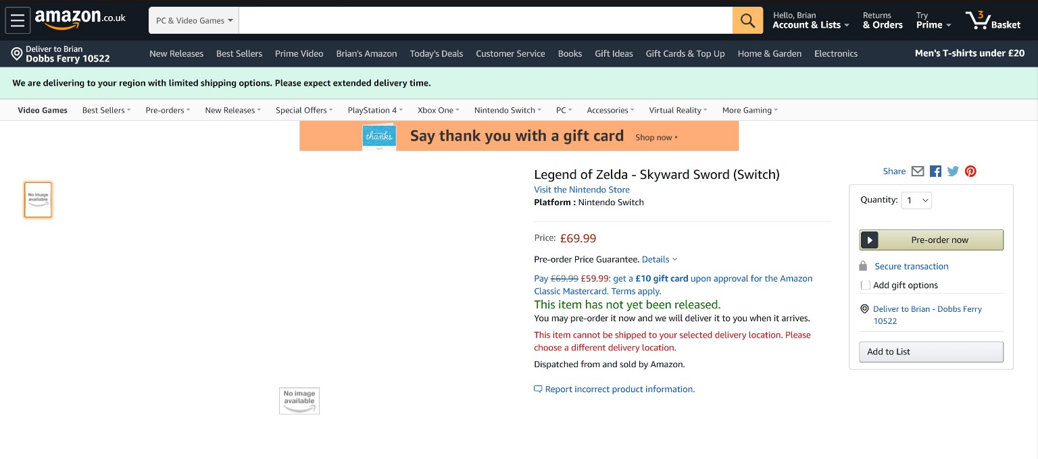Screen dimensions: 1038x459
Task: Tick the Add gift options checkbox
Action: (866, 286)
